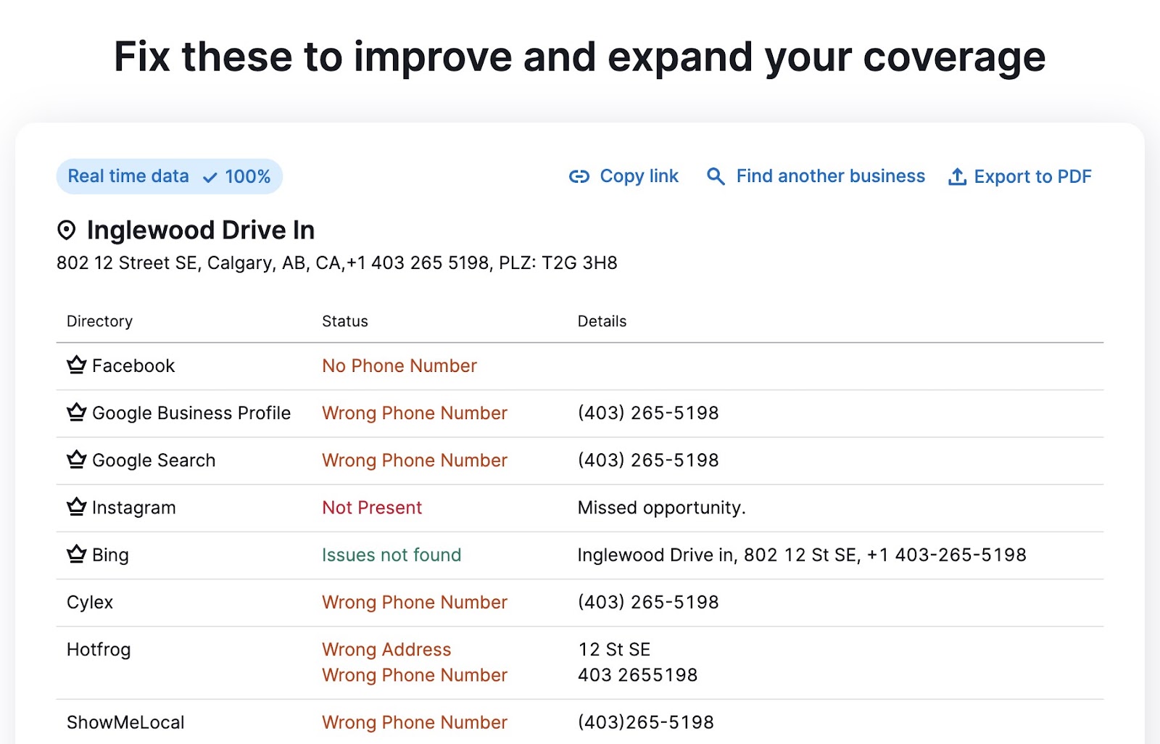The height and width of the screenshot is (744, 1160).
Task: Select Find another business
Action: click(x=829, y=176)
